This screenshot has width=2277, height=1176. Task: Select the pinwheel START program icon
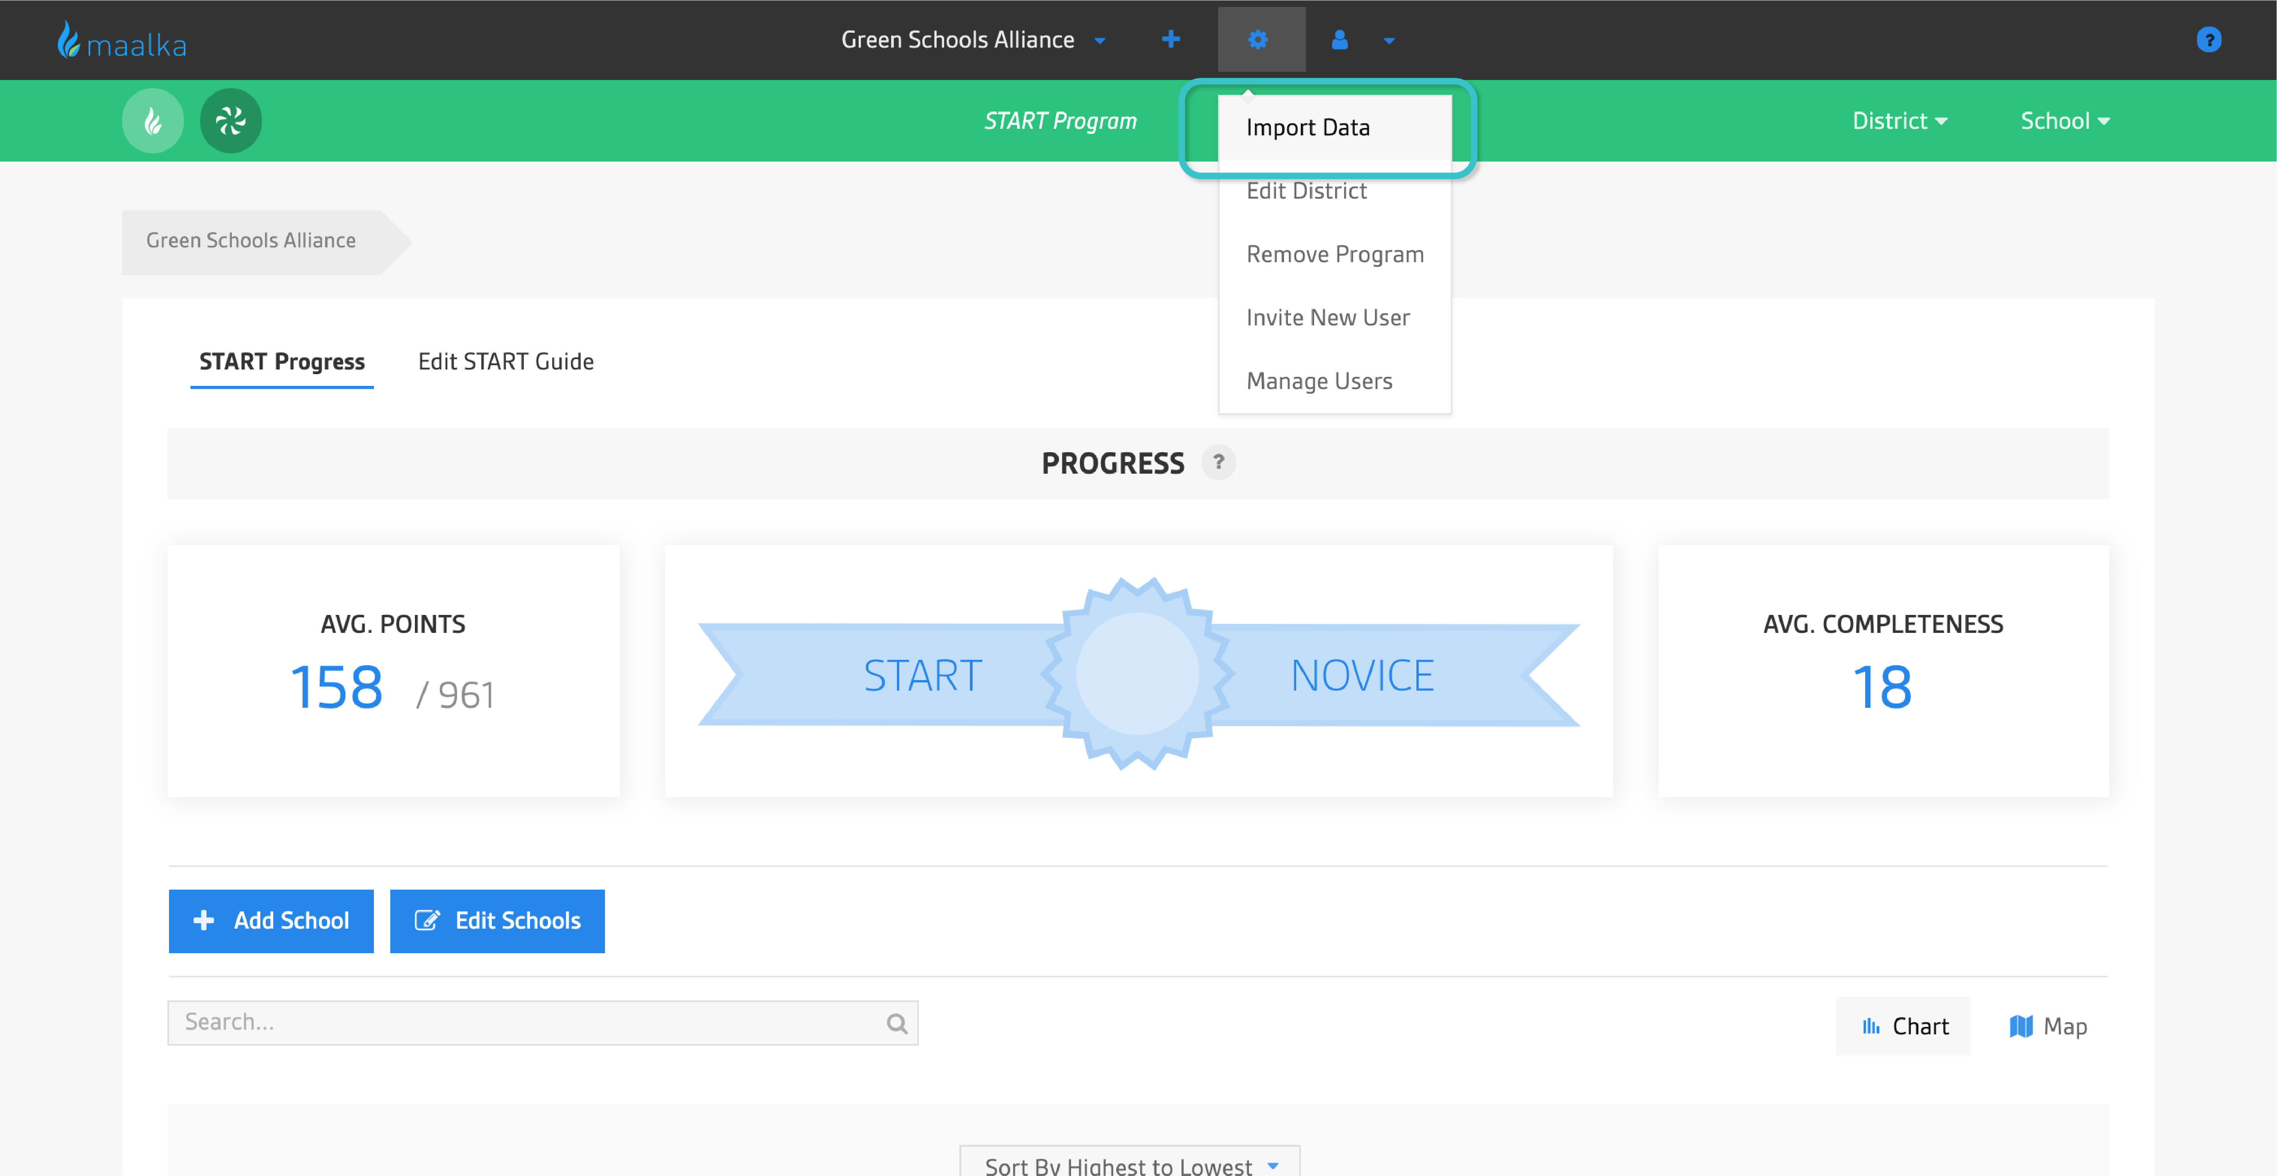pos(231,121)
